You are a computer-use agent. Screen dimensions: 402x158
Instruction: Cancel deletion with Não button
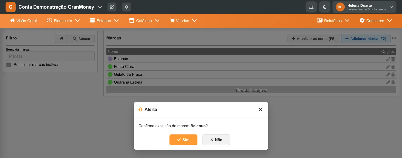click(x=216, y=140)
